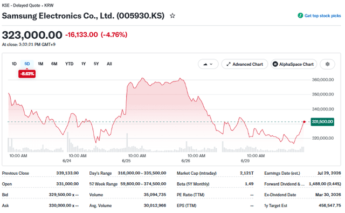Select the 5Y time range
The image size is (345, 213).
(x=96, y=64)
